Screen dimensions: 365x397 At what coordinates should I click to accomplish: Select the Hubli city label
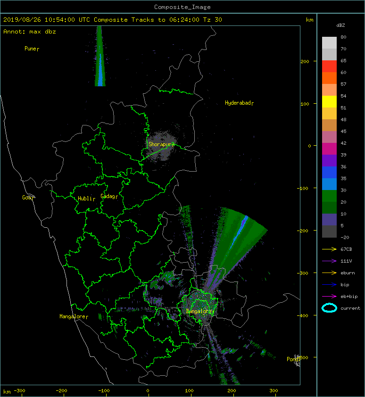pos(86,198)
